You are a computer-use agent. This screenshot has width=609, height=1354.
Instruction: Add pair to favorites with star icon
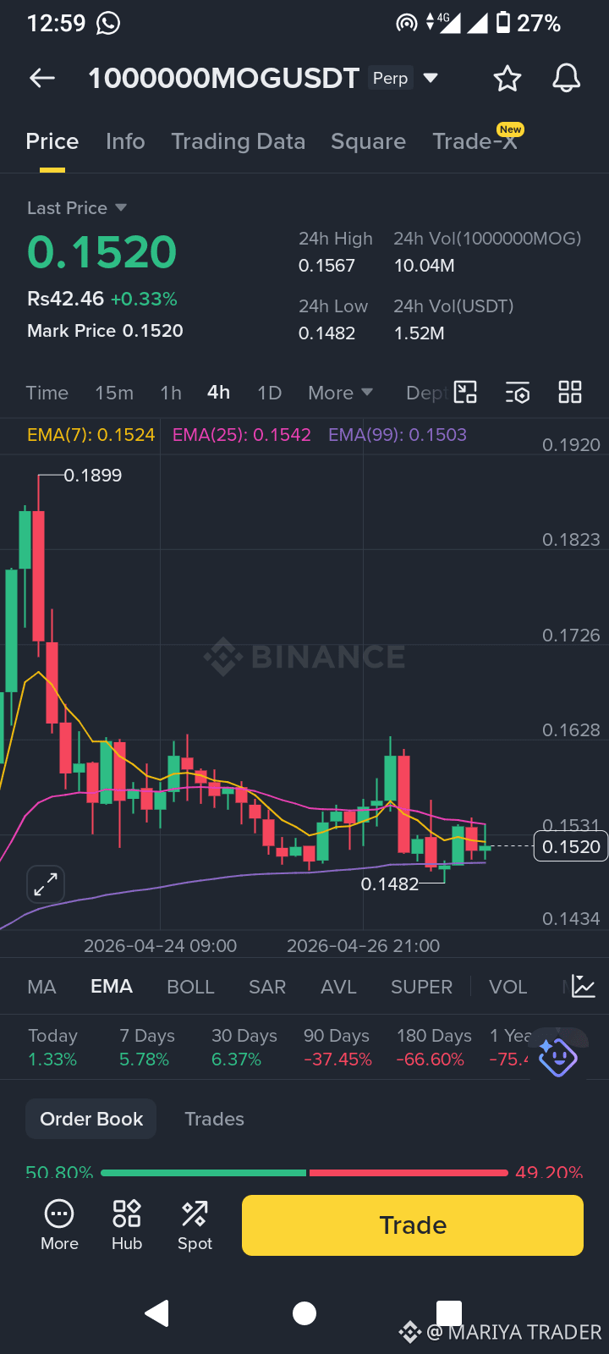(507, 79)
